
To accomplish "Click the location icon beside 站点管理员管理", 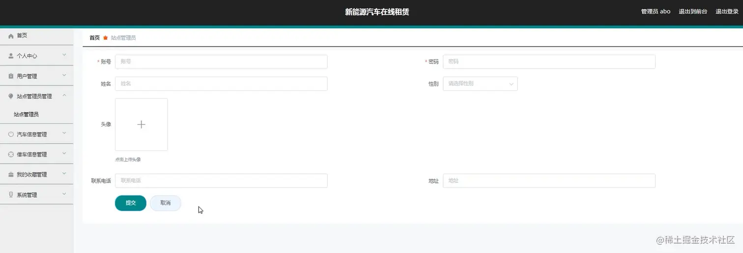I will [11, 96].
